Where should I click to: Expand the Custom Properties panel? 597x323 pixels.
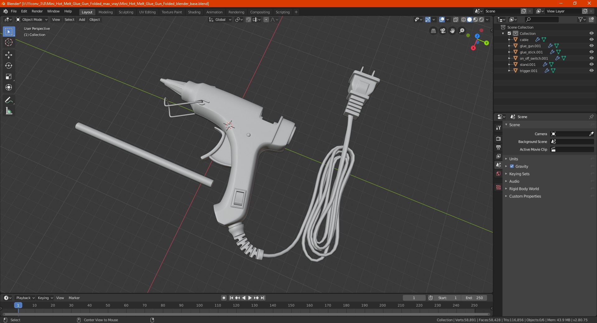(x=525, y=196)
